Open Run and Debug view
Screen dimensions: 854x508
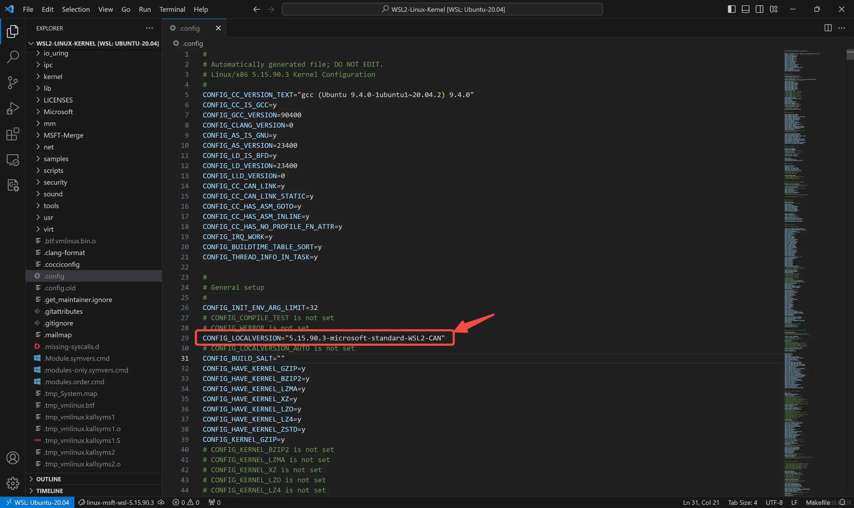click(13, 108)
